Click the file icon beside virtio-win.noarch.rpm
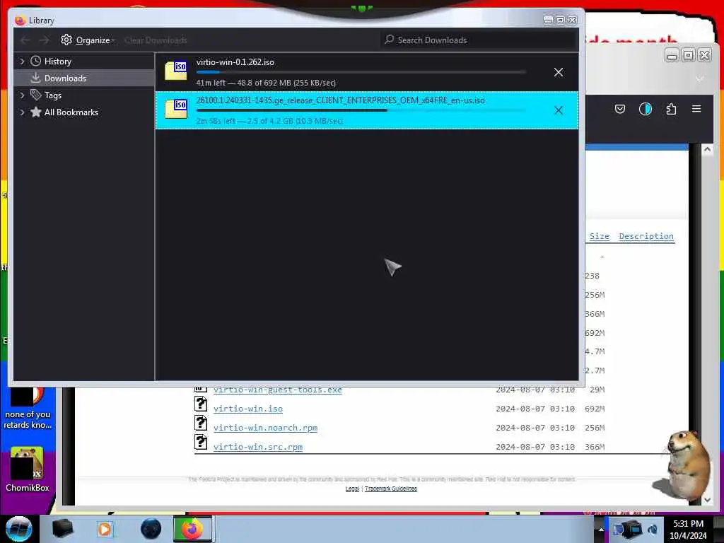The height and width of the screenshot is (543, 724). [201, 423]
